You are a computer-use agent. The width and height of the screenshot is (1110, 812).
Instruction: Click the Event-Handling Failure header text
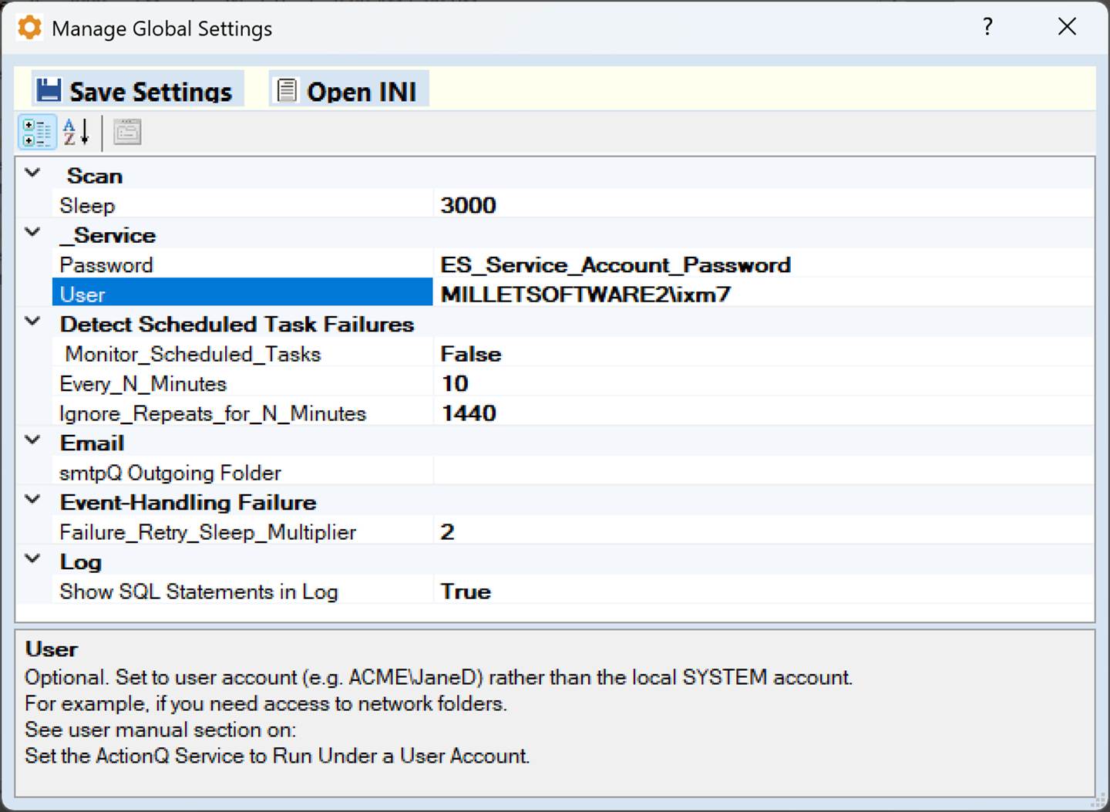(188, 502)
